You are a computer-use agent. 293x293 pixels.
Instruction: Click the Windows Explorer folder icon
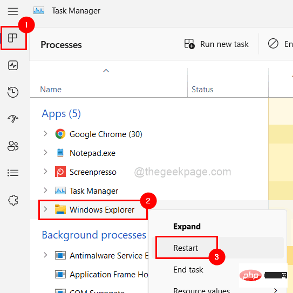pos(60,209)
